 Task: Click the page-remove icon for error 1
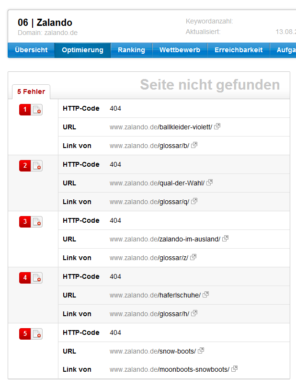pyautogui.click(x=37, y=110)
